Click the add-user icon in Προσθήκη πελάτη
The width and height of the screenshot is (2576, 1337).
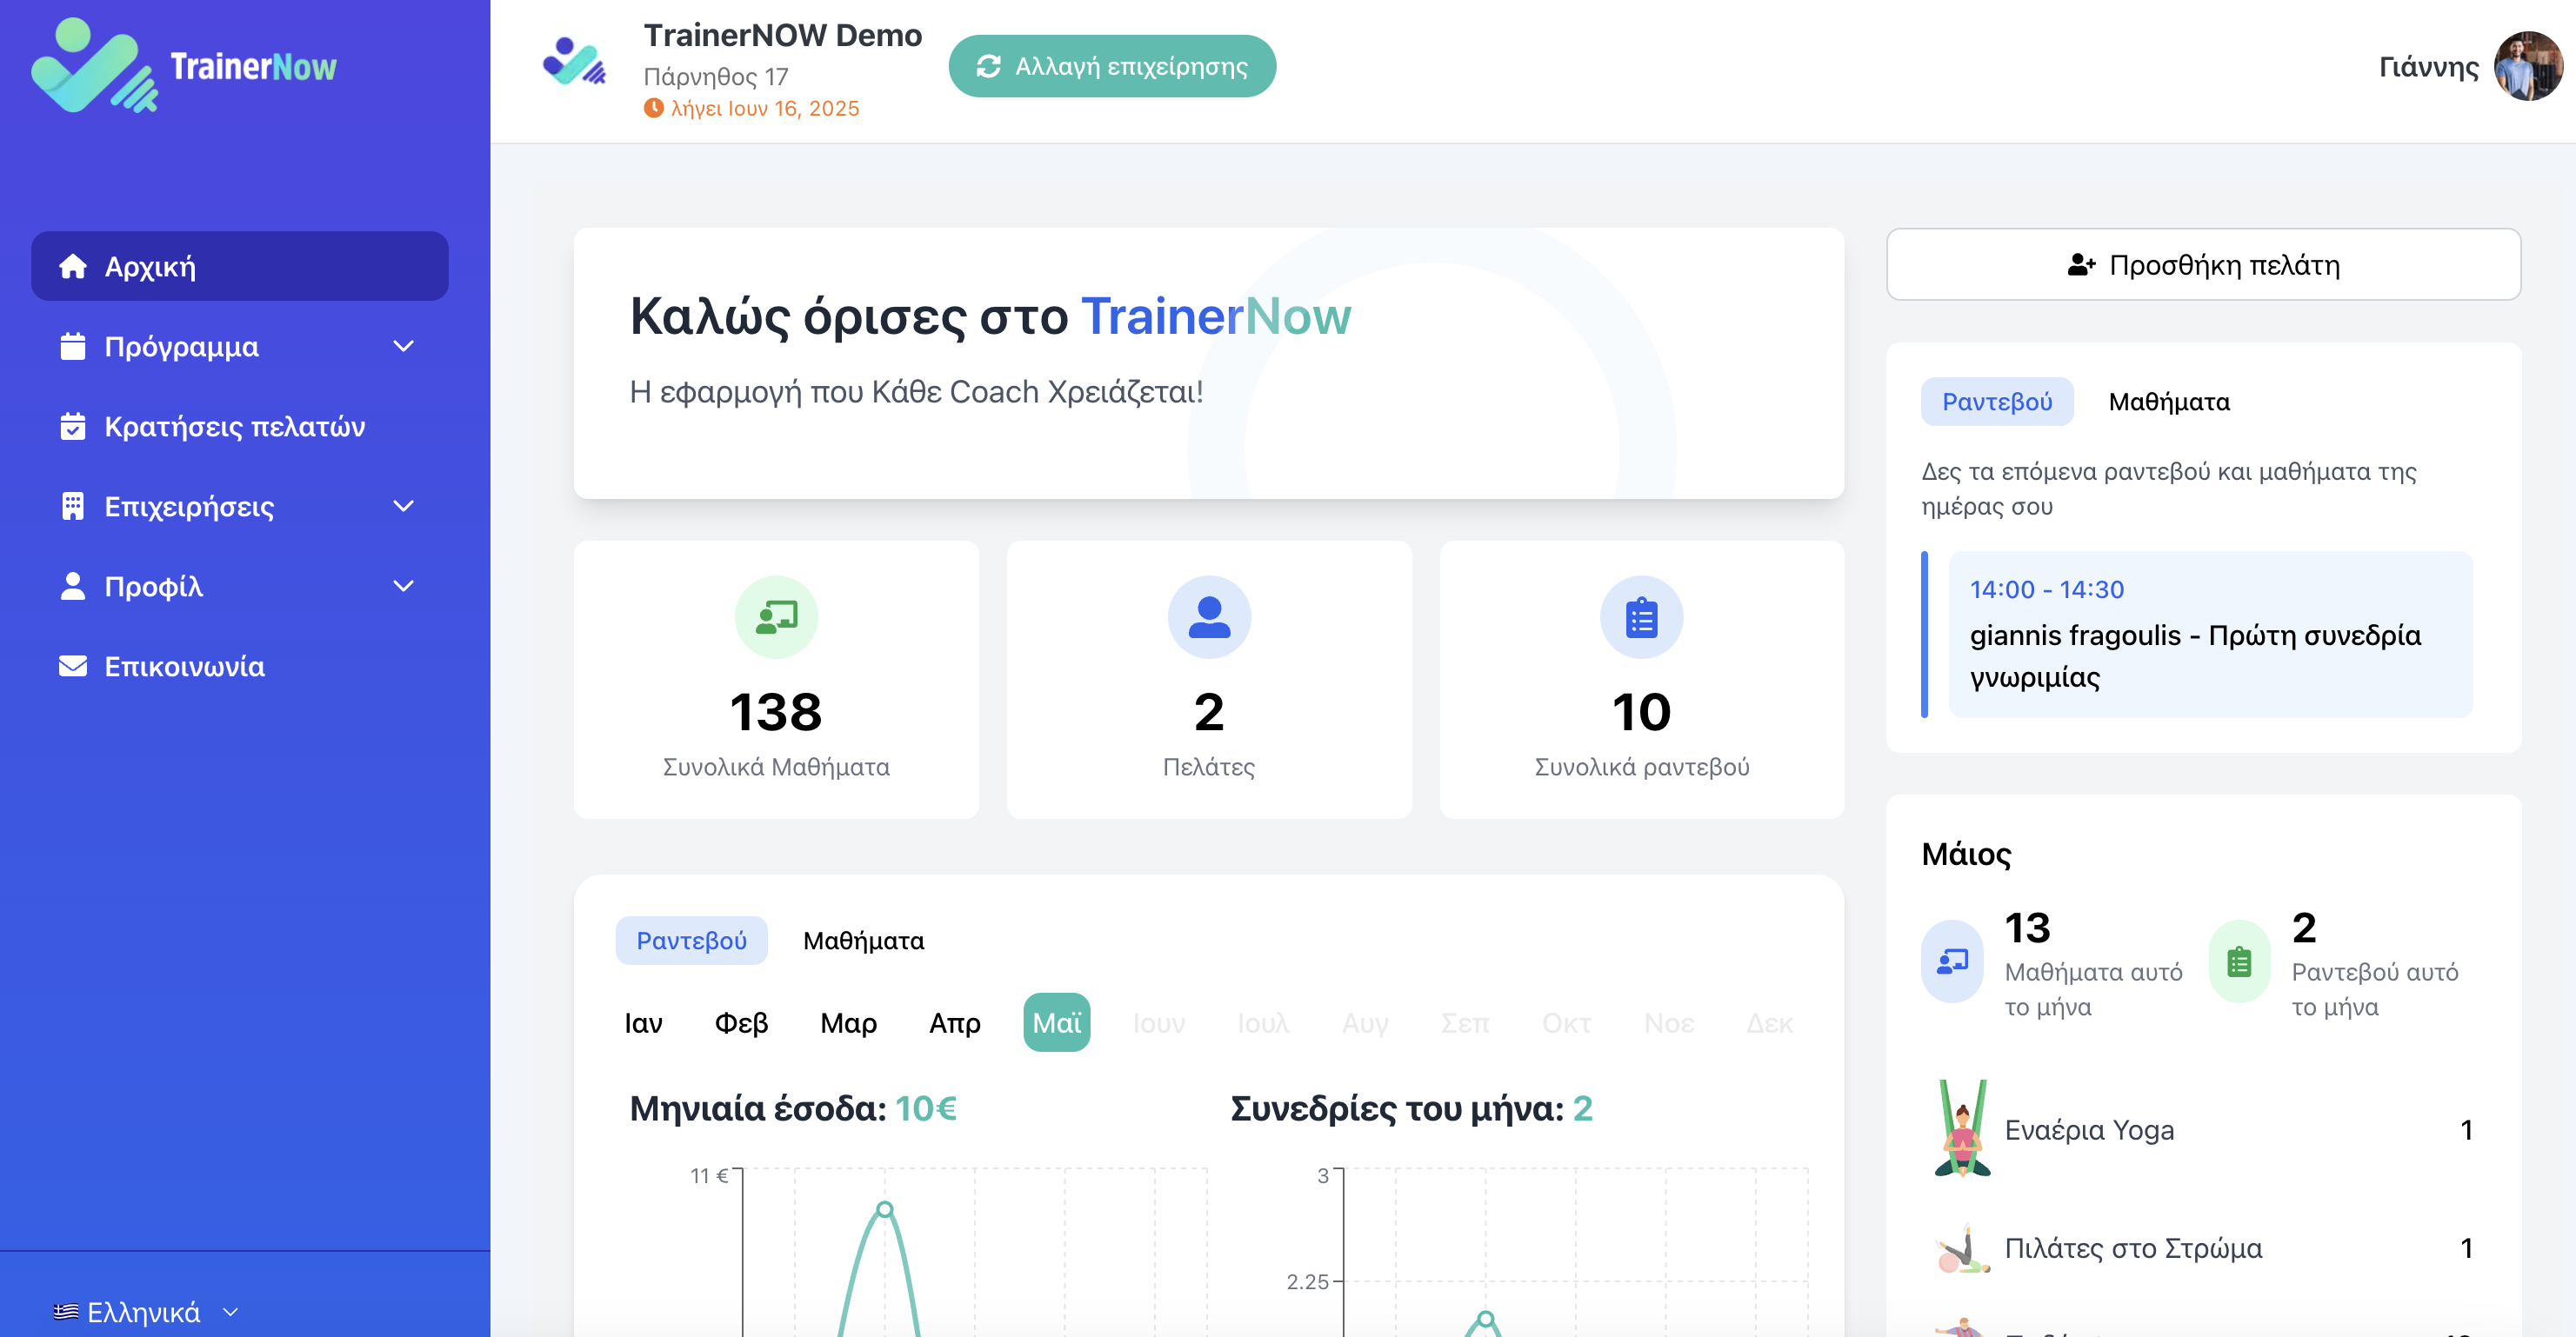click(x=2082, y=265)
